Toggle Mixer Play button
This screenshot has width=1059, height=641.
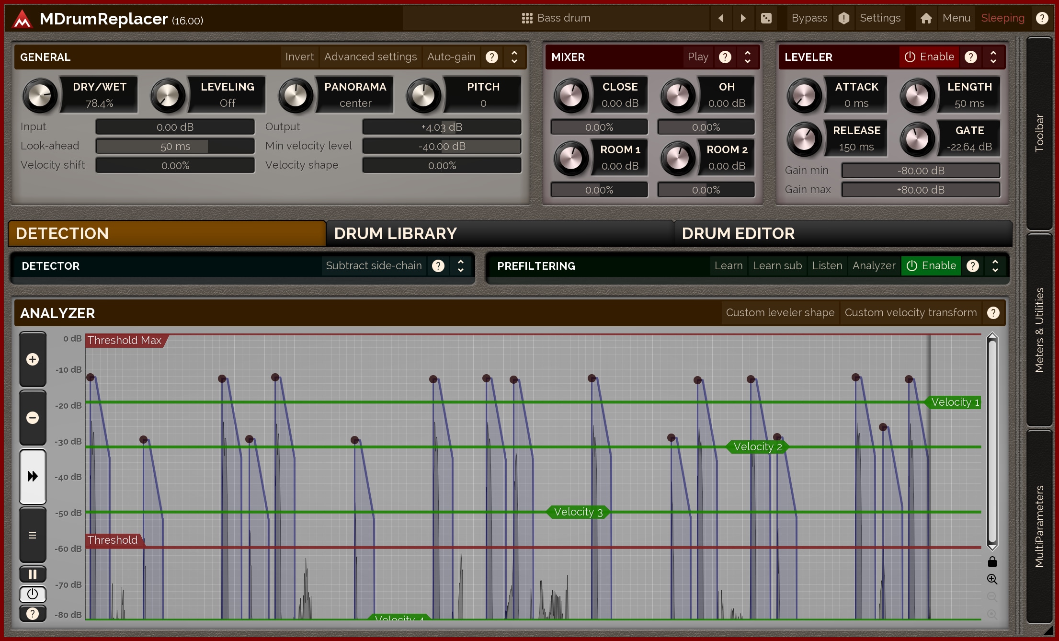pos(698,57)
